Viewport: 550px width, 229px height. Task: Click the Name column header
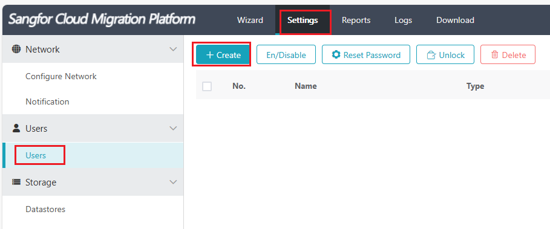(x=306, y=86)
